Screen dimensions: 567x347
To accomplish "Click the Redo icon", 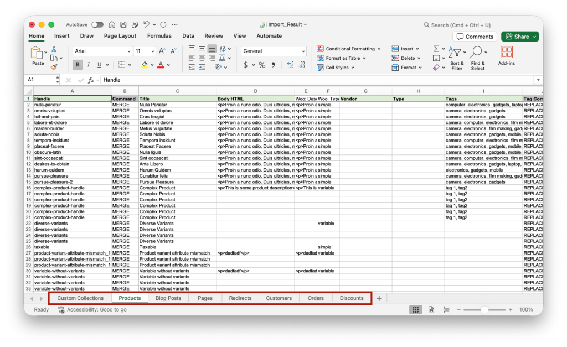I will coord(163,24).
